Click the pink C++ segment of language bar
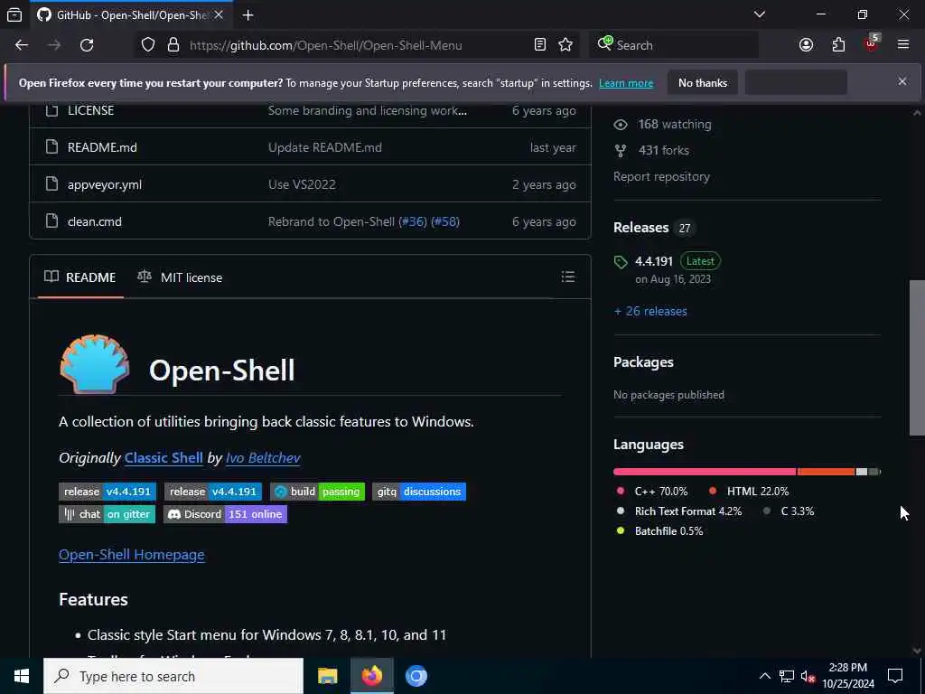The image size is (925, 694). click(x=705, y=472)
